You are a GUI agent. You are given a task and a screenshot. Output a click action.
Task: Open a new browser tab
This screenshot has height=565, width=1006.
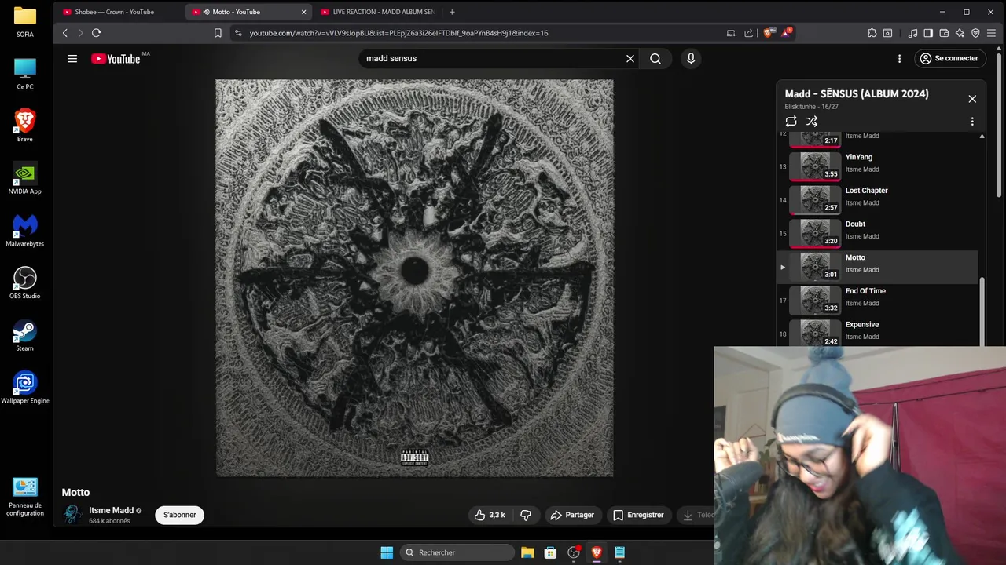coord(452,12)
